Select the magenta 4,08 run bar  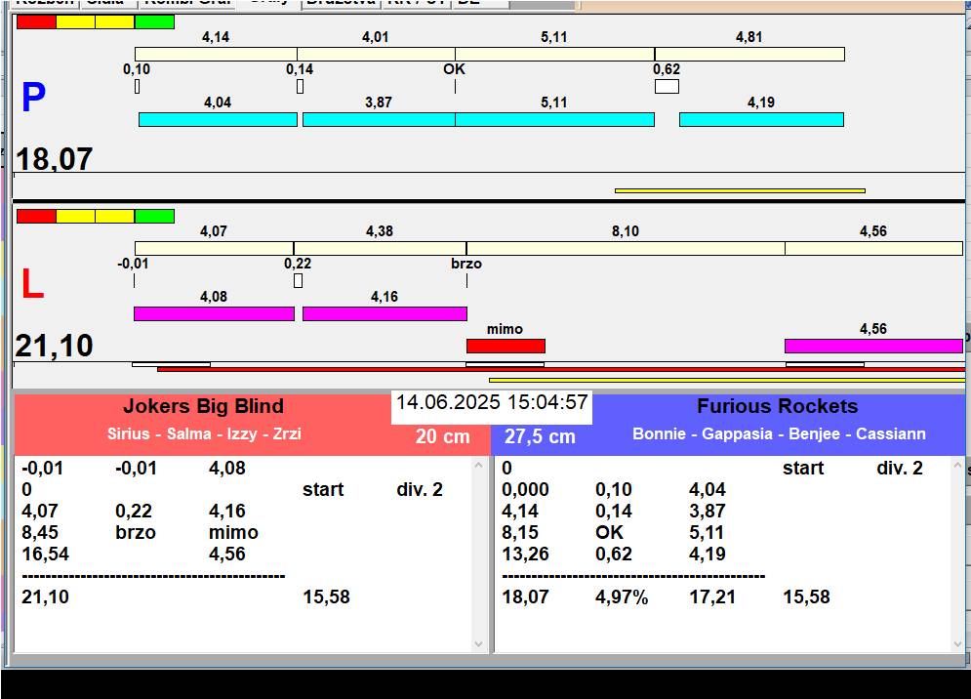[x=214, y=313]
